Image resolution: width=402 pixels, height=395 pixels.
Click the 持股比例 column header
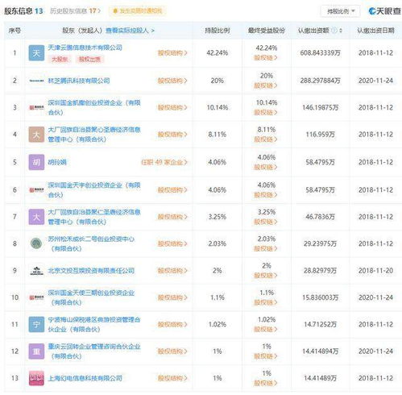[x=218, y=31]
